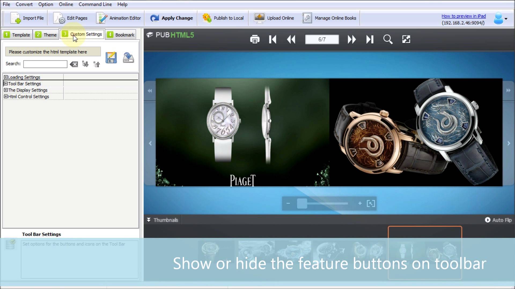This screenshot has width=515, height=289.
Task: Open the Convert menu
Action: coord(24,4)
